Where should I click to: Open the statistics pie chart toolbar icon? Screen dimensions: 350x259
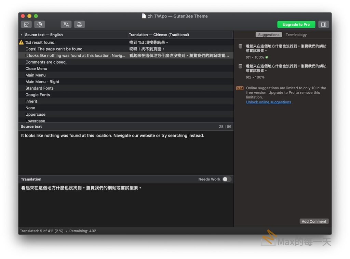[x=40, y=24]
